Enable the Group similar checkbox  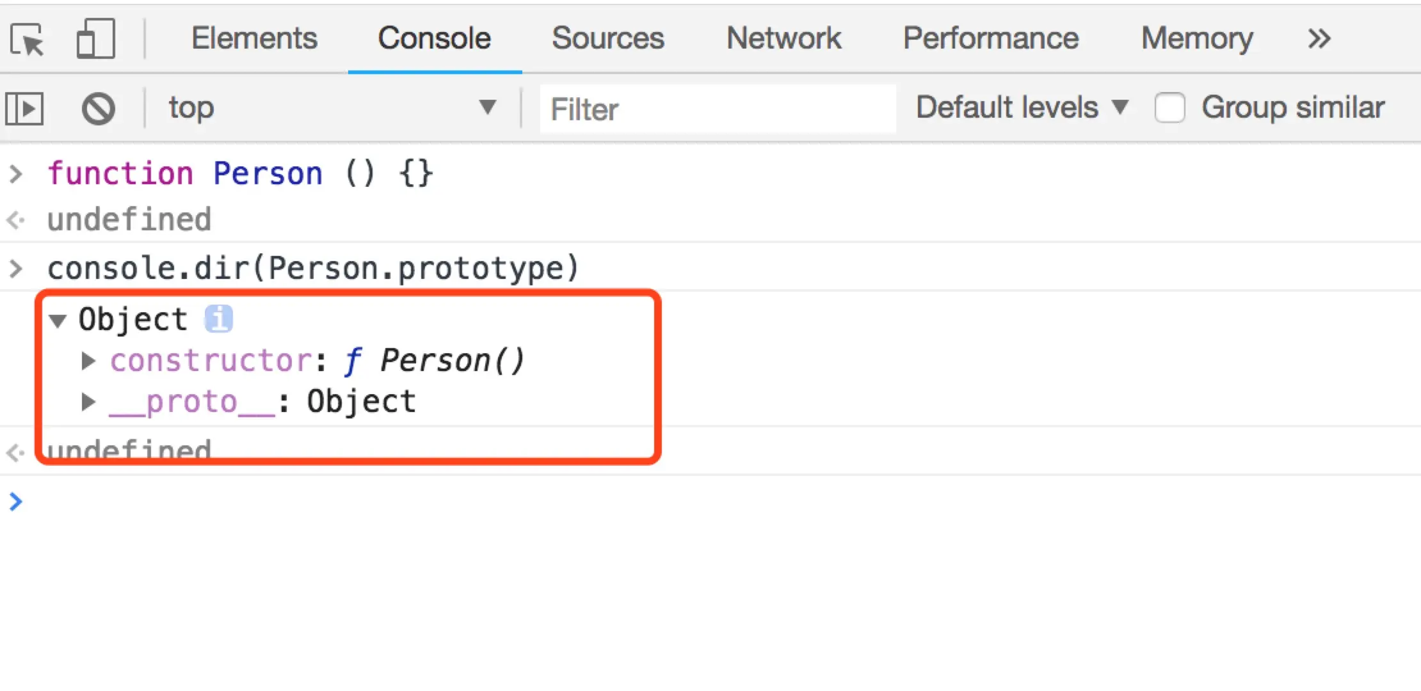point(1169,107)
